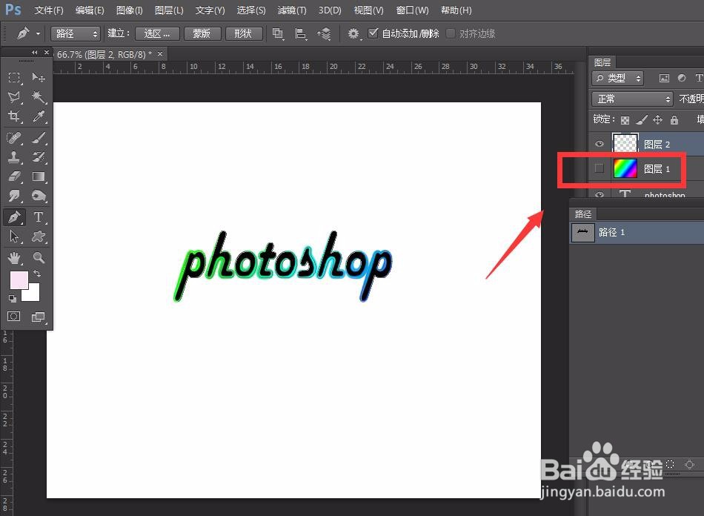Select the History Brush tool

tap(38, 156)
